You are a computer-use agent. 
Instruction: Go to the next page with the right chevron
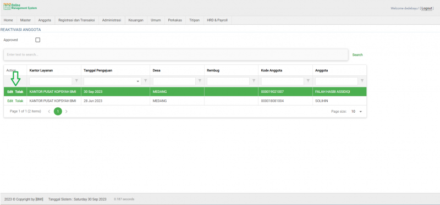click(67, 112)
